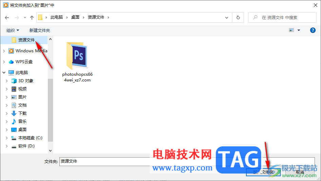
Task: Click the 文档 document icon
Action: coord(14,105)
